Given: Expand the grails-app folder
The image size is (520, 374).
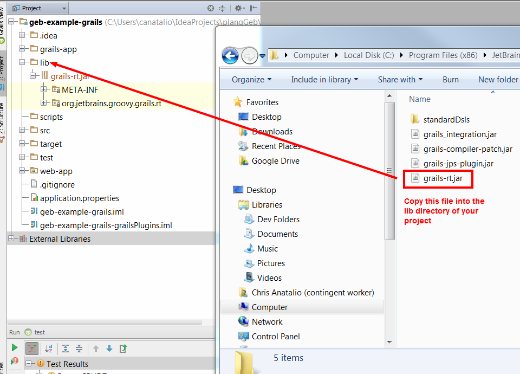Looking at the screenshot, I should [x=22, y=48].
